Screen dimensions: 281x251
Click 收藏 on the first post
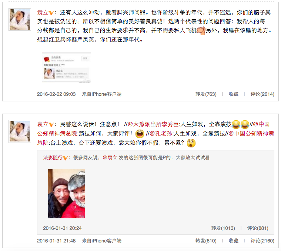click(233, 94)
